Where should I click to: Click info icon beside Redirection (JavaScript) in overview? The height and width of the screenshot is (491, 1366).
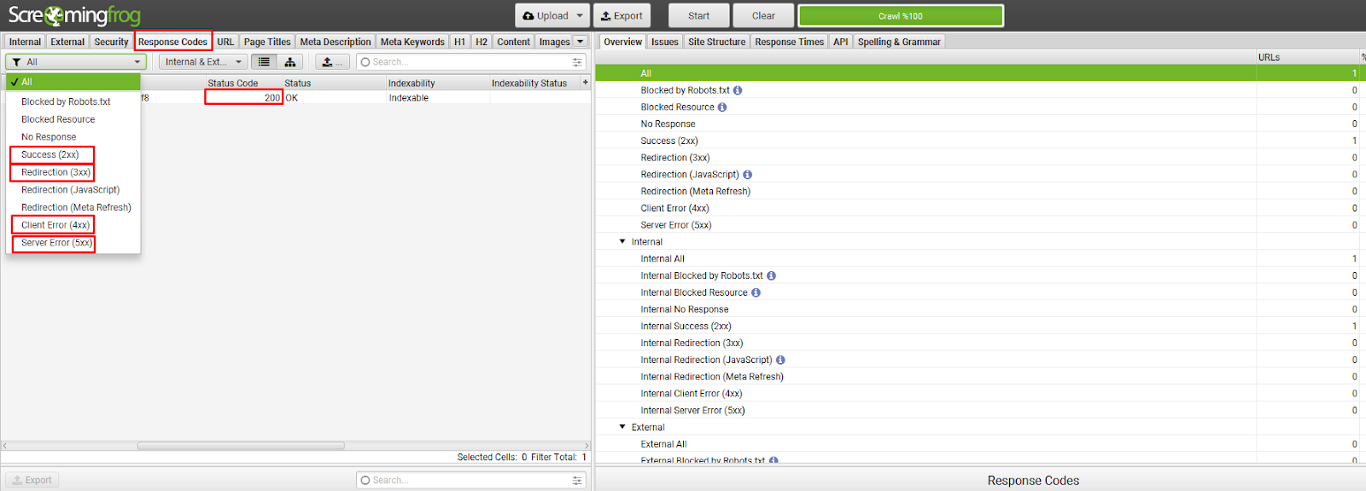tap(747, 175)
